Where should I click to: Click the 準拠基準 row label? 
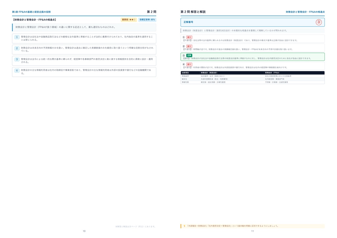(x=185, y=76)
